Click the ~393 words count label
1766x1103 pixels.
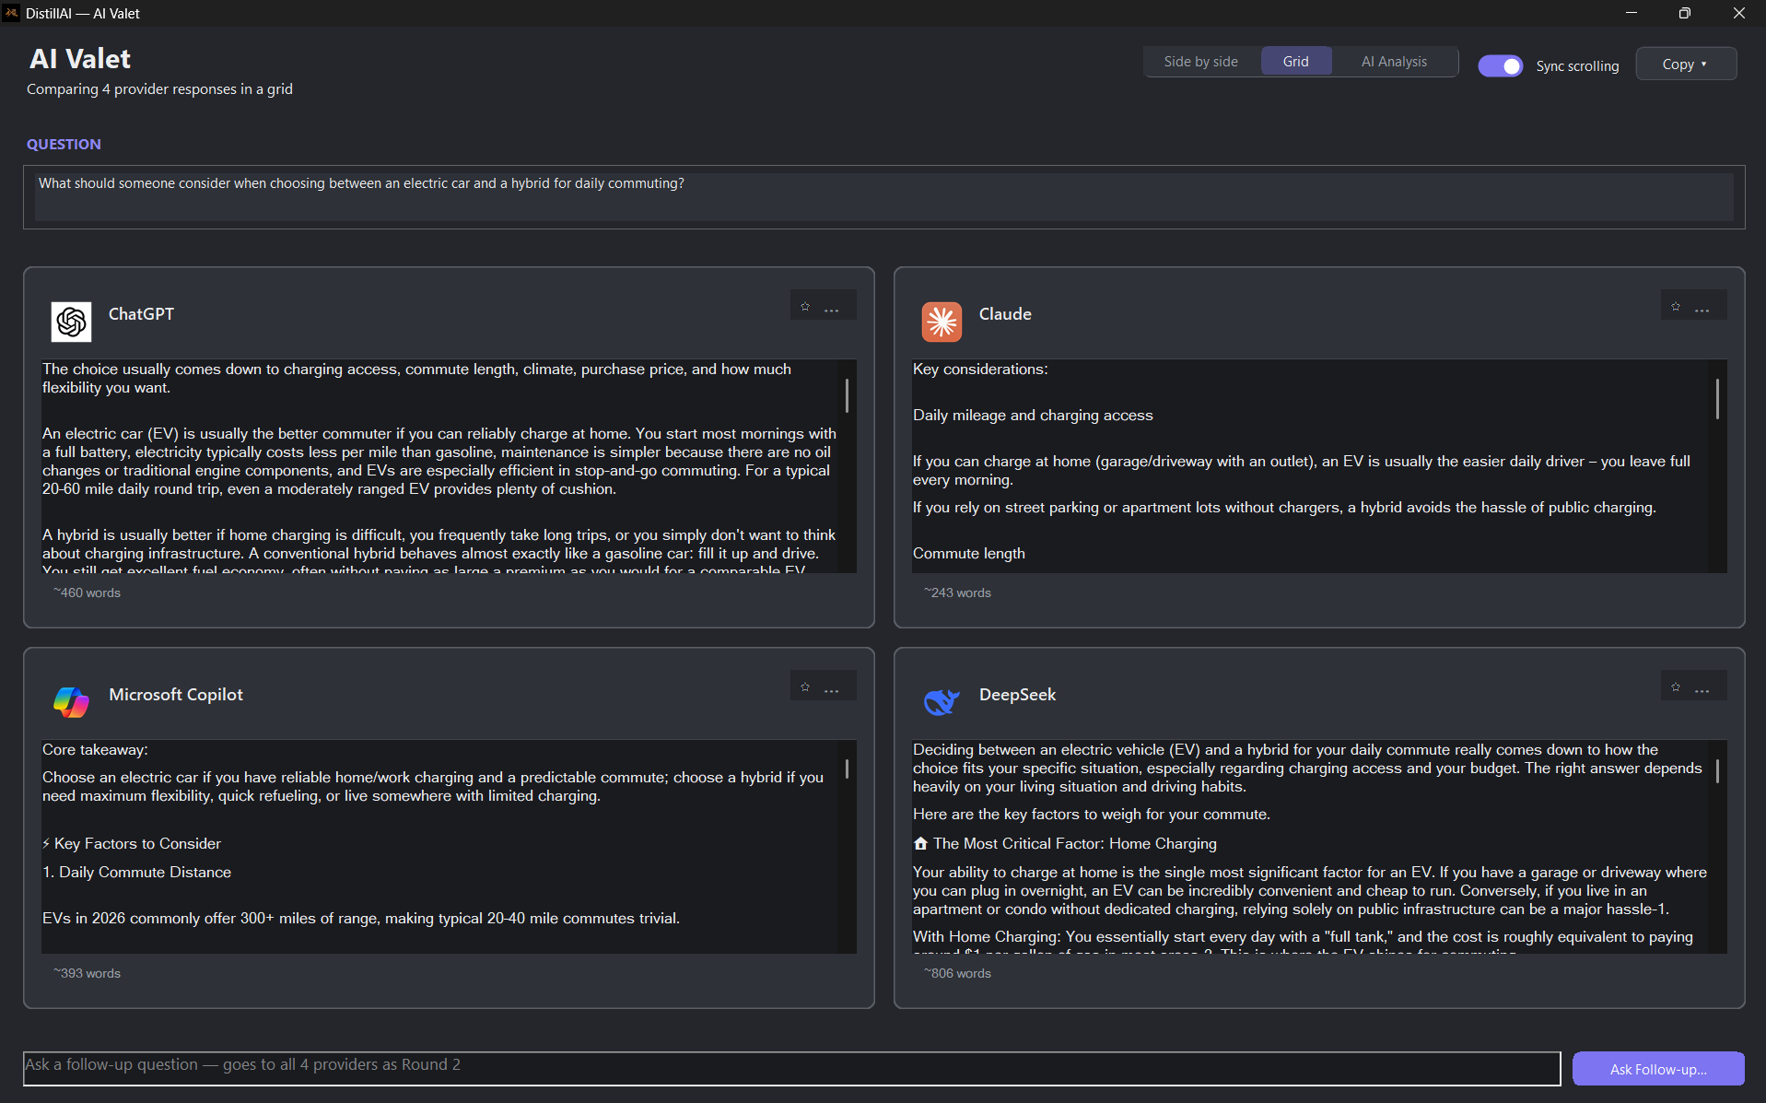coord(87,973)
